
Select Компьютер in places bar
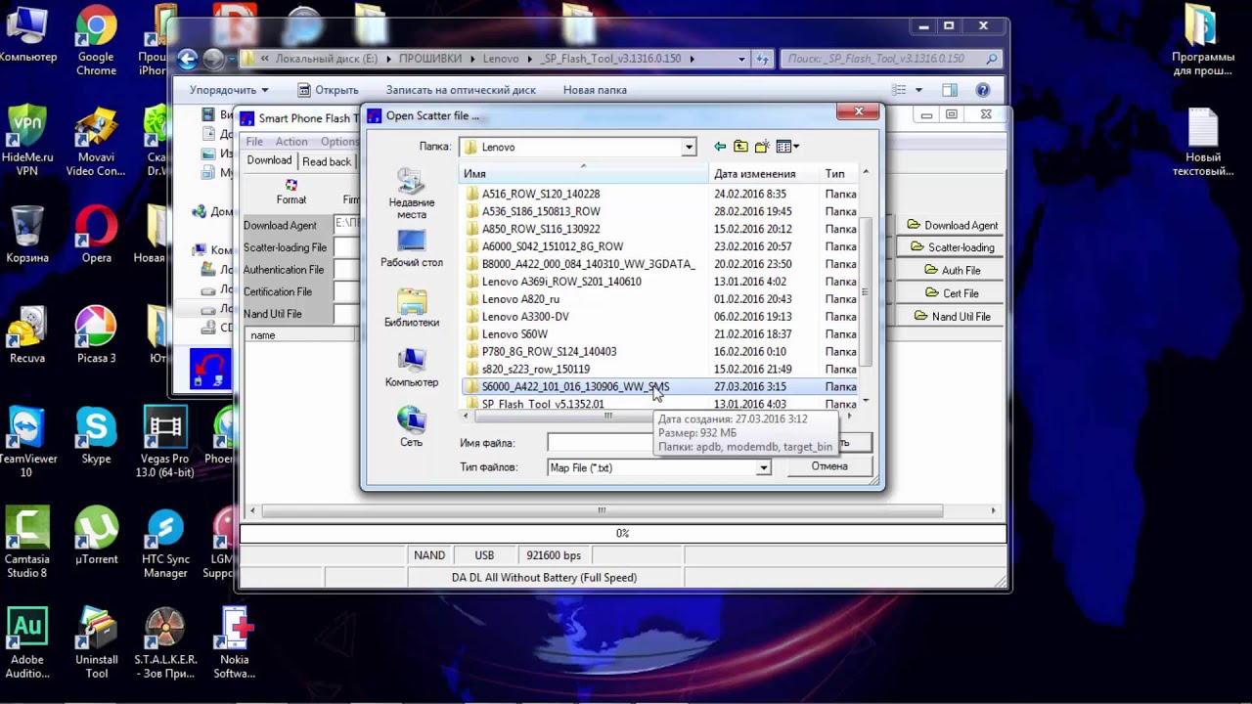coord(412,368)
